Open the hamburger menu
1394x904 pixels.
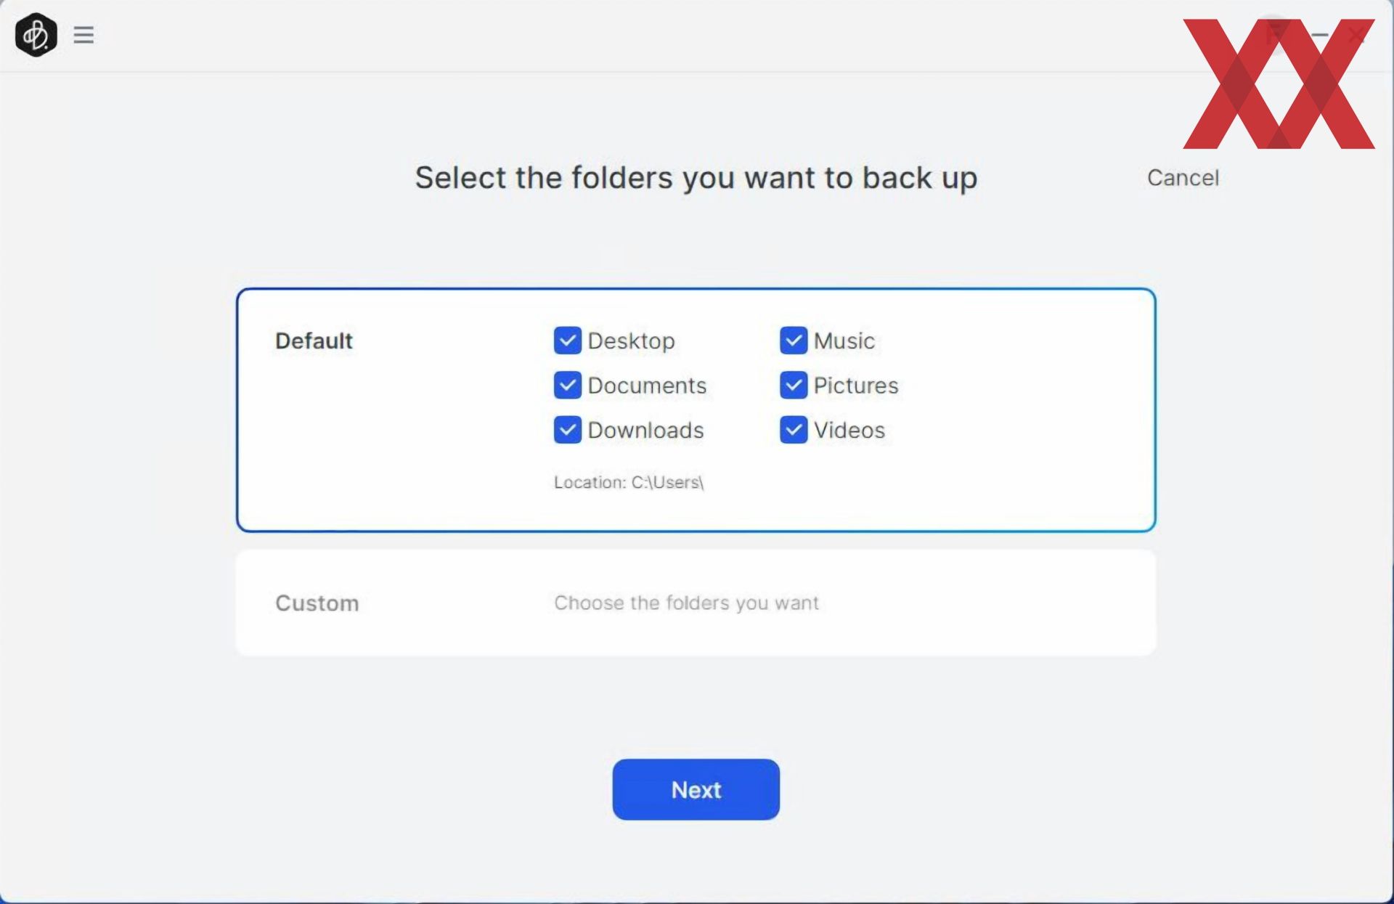tap(83, 35)
